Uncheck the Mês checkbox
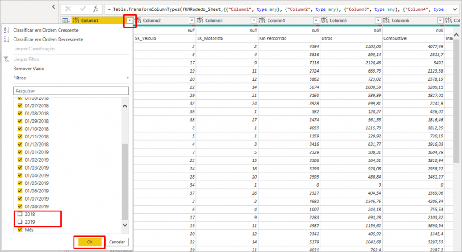Viewport: 462px width, 252px height. (20, 229)
